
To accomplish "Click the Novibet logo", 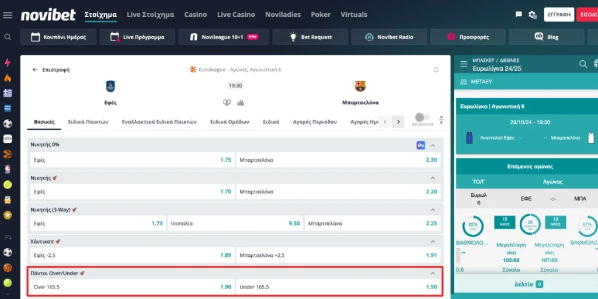I will click(x=48, y=15).
